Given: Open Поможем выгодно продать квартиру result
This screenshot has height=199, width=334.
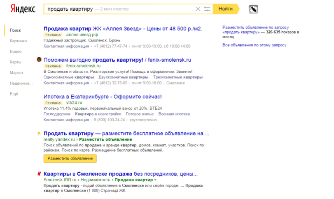Looking at the screenshot, I should click(117, 60).
